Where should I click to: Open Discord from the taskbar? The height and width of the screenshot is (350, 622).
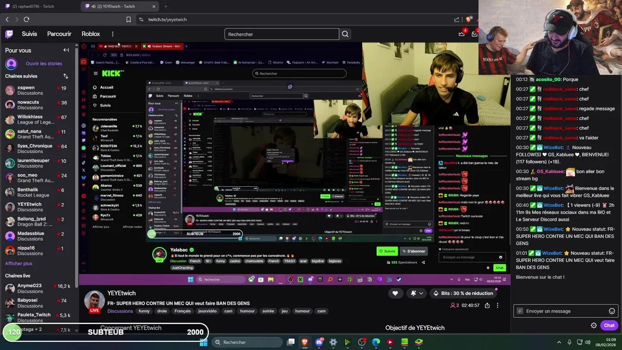click(x=319, y=342)
